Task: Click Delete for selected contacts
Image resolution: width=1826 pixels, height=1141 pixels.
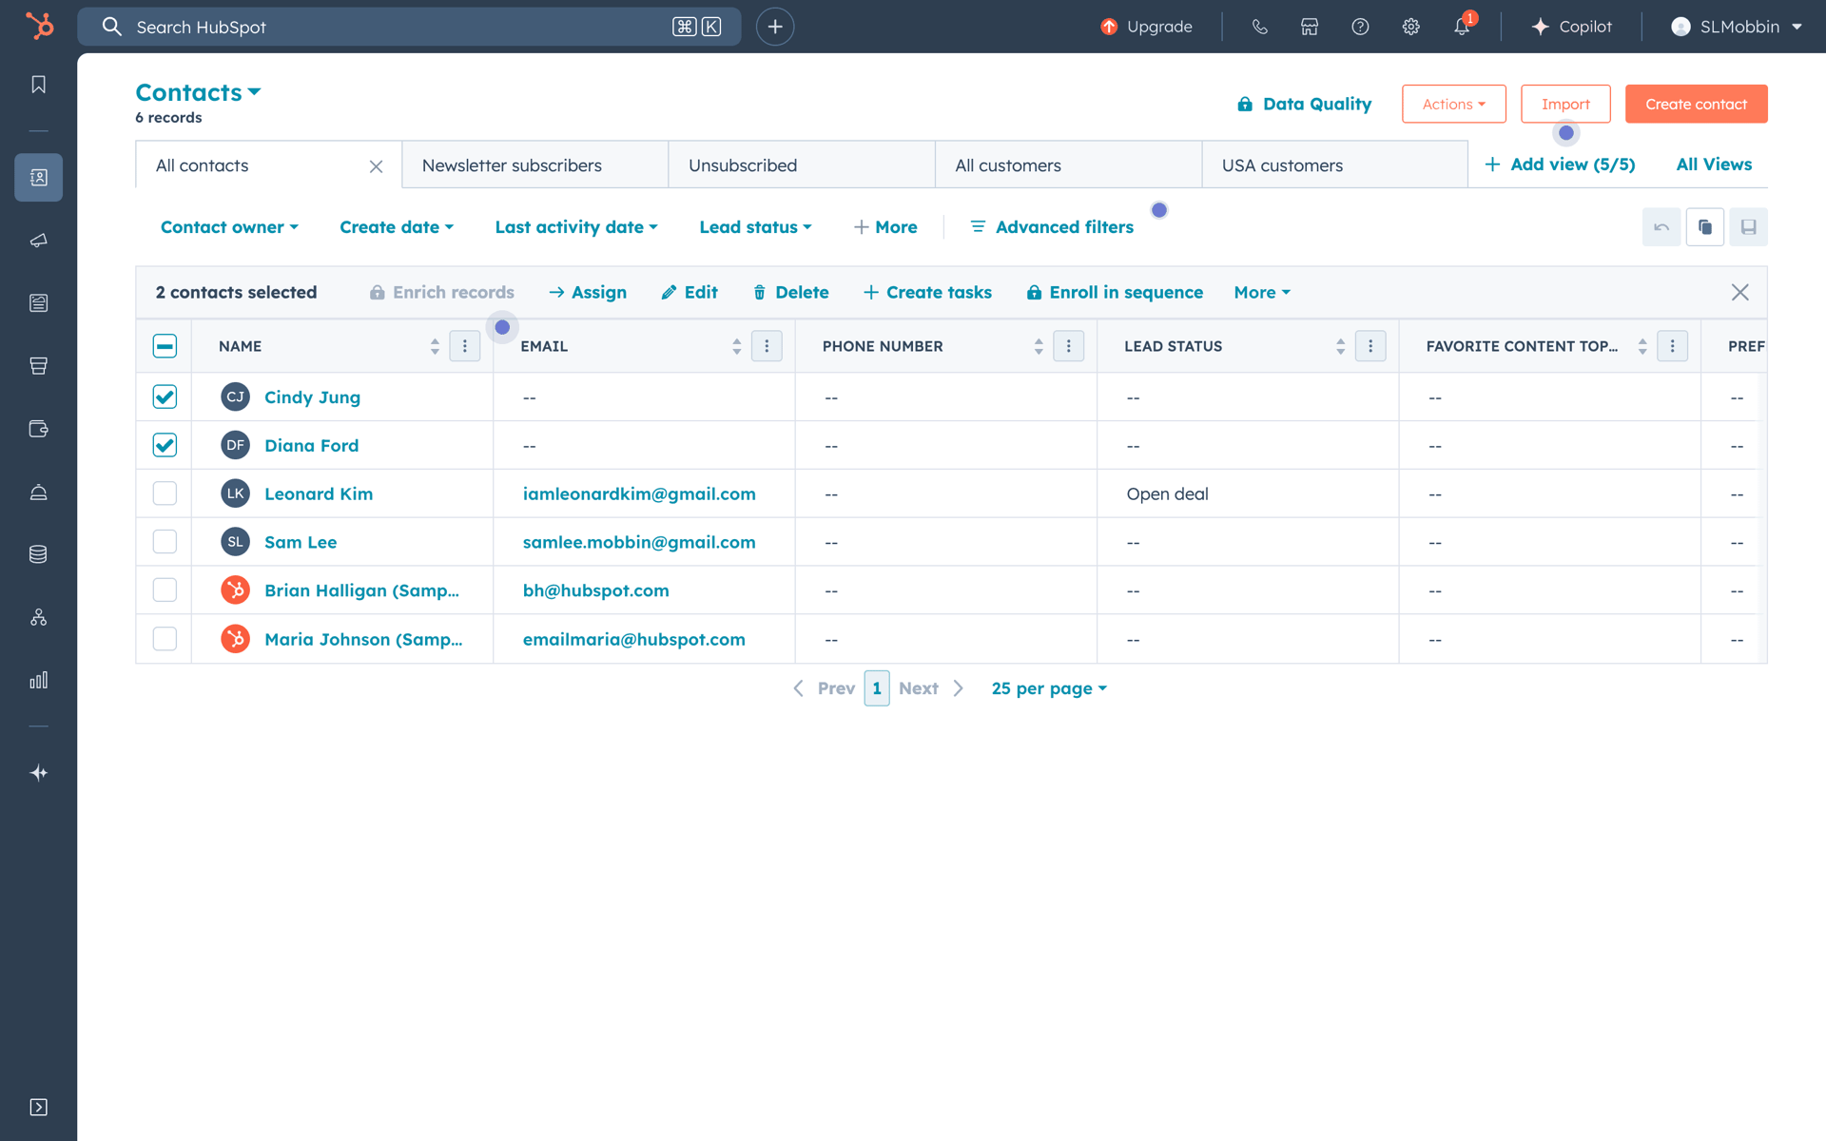Action: coord(790,293)
